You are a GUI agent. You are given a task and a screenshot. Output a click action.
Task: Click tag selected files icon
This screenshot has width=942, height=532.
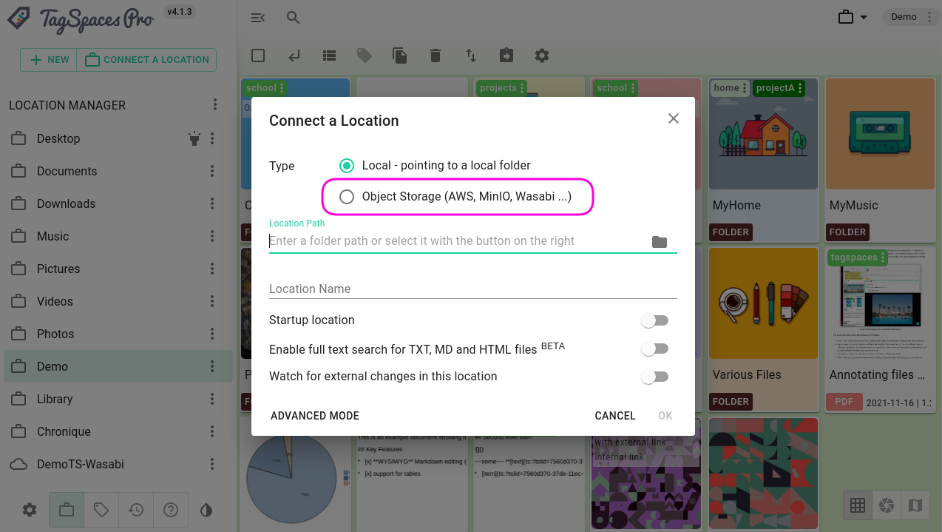(365, 55)
